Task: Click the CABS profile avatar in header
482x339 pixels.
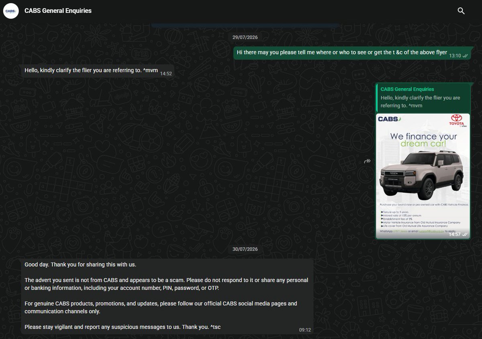Action: pos(11,11)
